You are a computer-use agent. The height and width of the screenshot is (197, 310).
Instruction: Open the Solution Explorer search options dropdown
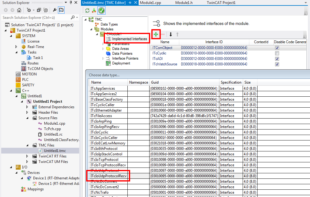tap(77, 17)
